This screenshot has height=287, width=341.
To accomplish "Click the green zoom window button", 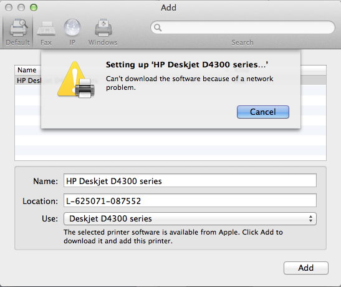I will 34,7.
